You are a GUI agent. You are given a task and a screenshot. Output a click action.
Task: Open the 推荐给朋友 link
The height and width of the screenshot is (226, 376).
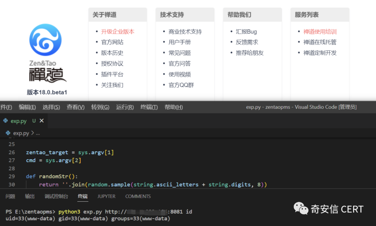click(x=250, y=53)
